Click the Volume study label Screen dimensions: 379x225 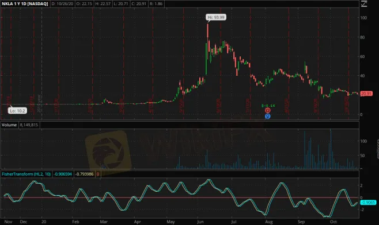pyautogui.click(x=9, y=125)
